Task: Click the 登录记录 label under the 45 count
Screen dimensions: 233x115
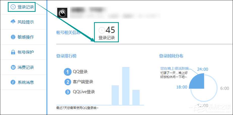Action: click(x=107, y=38)
